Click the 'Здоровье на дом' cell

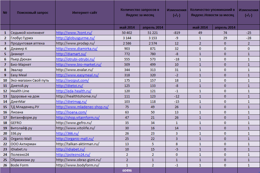click(33, 96)
